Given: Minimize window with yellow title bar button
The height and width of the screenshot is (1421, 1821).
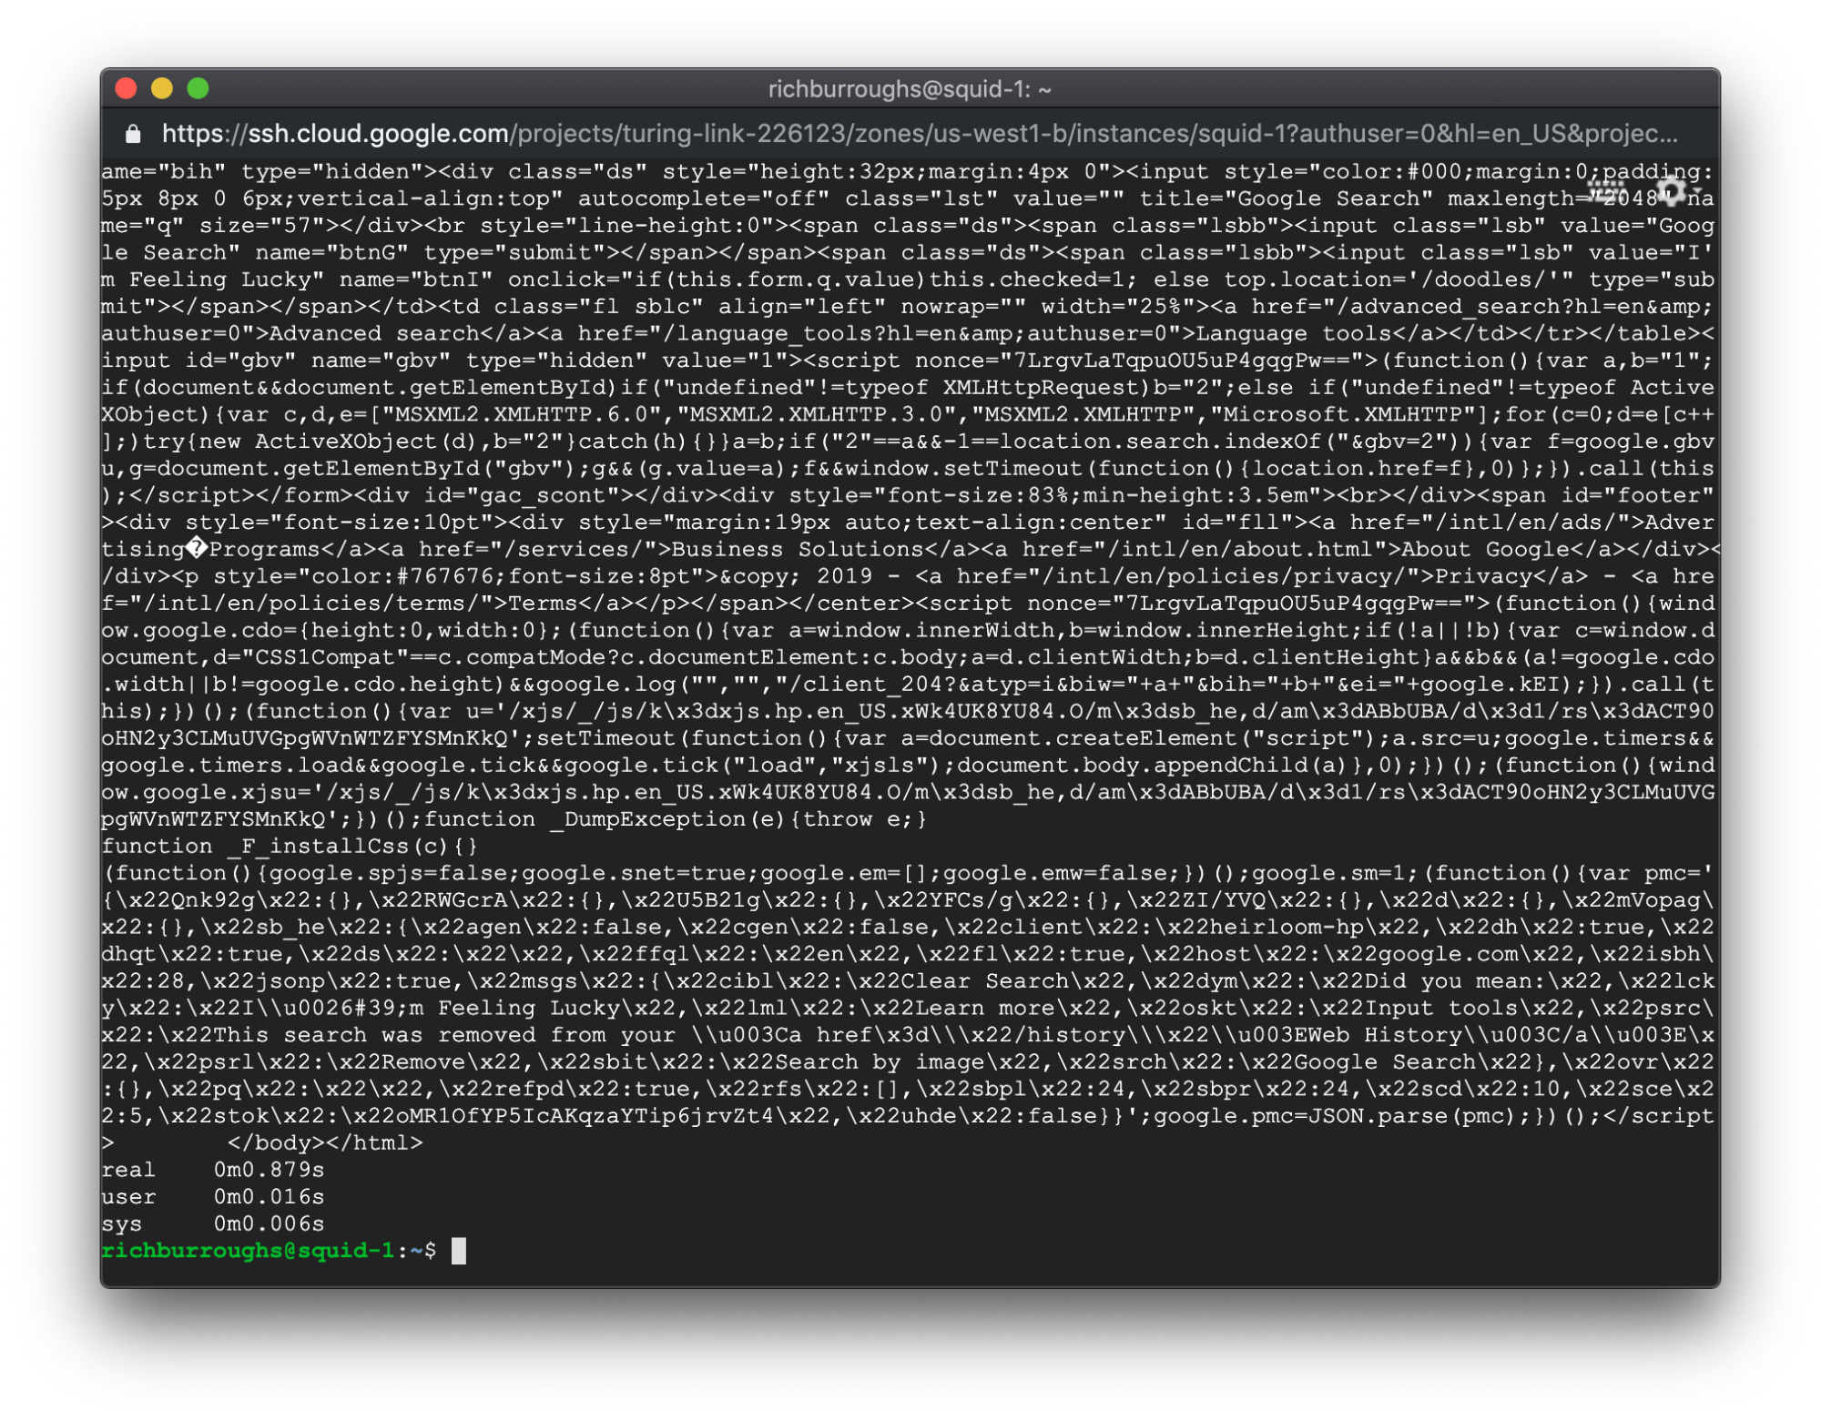Looking at the screenshot, I should pyautogui.click(x=162, y=88).
